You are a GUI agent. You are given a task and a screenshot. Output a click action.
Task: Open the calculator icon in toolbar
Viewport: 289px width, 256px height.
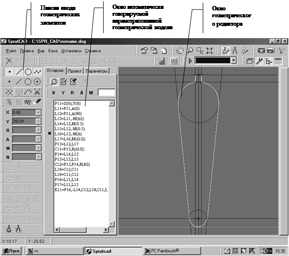click(162, 61)
